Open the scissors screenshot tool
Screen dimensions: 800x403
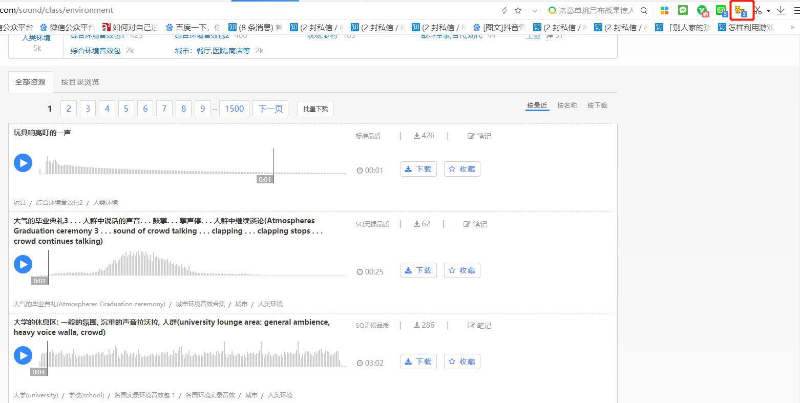(x=758, y=10)
